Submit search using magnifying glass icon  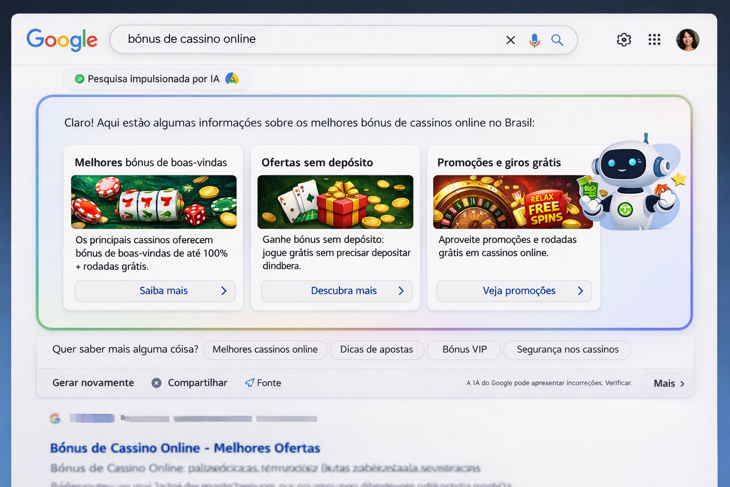tap(557, 40)
